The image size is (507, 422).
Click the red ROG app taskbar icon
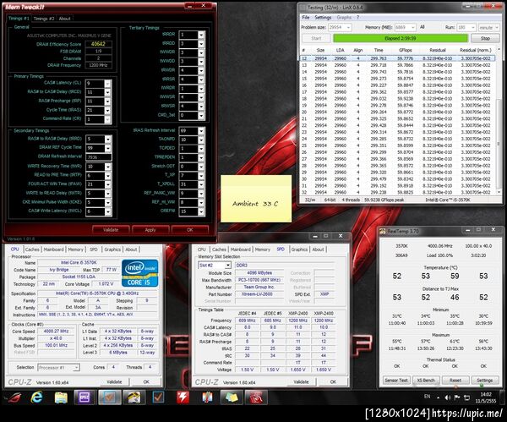(x=256, y=397)
